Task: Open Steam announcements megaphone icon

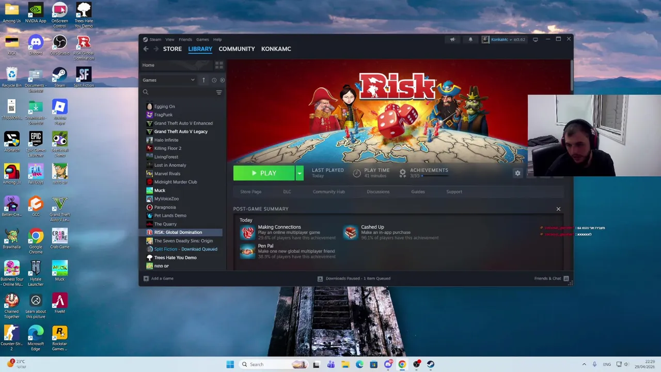Action: [452, 39]
